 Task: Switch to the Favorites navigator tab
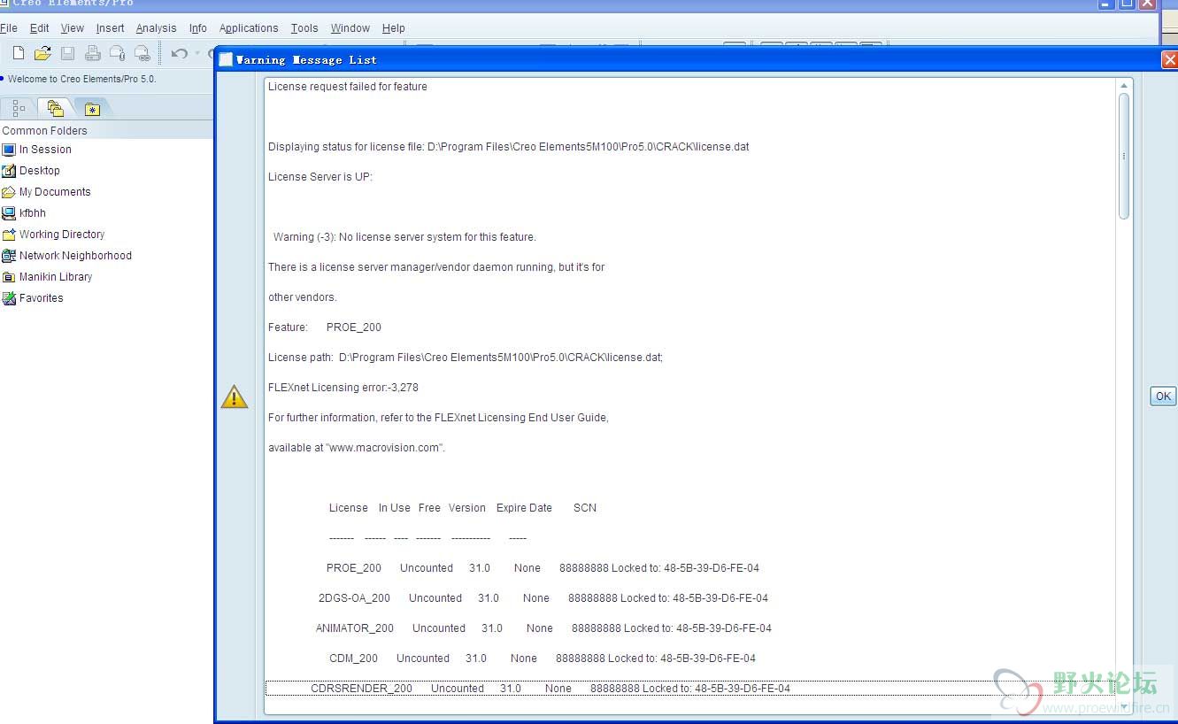click(92, 109)
